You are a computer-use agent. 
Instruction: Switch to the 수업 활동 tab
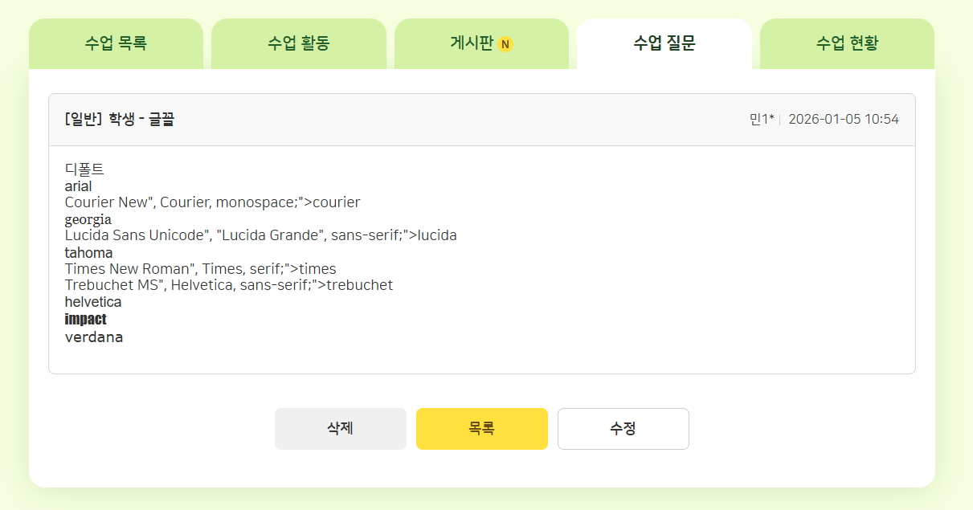coord(298,43)
